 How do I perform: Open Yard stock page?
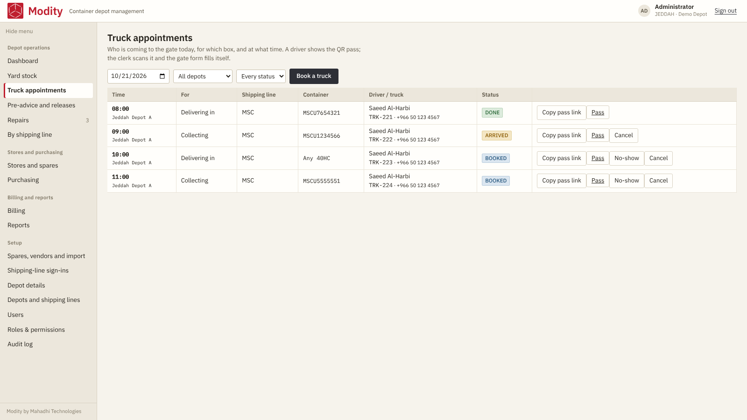tap(49, 76)
